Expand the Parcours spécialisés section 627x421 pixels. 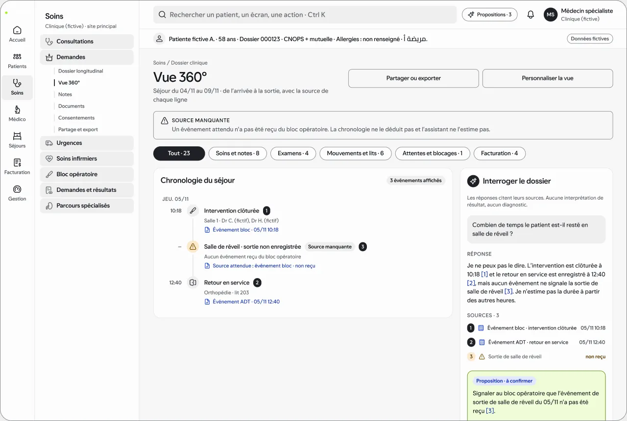pos(87,206)
